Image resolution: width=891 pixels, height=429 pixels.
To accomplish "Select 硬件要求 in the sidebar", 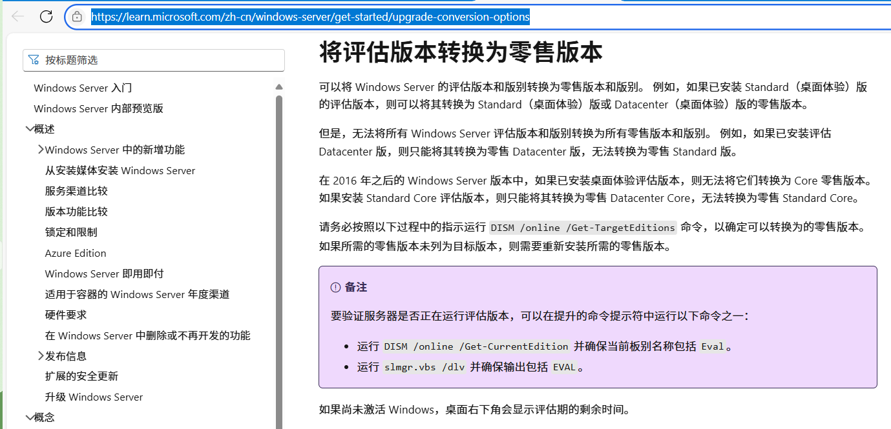I will point(66,315).
